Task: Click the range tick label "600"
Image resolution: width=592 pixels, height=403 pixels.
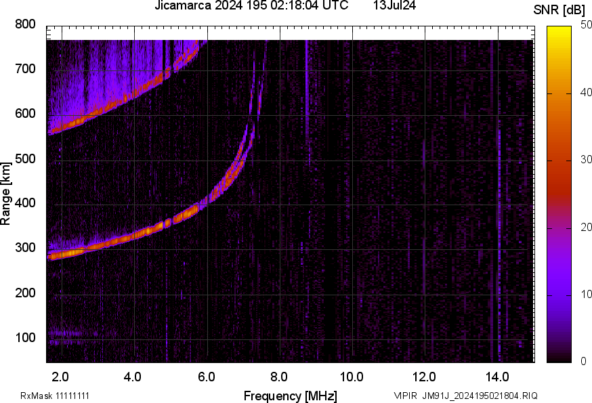Action: point(25,114)
